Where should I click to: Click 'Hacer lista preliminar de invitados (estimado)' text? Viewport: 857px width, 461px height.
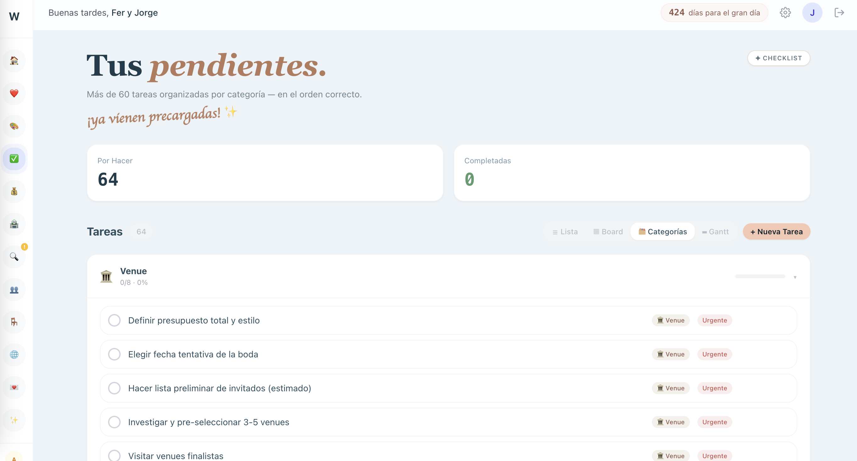[220, 388]
